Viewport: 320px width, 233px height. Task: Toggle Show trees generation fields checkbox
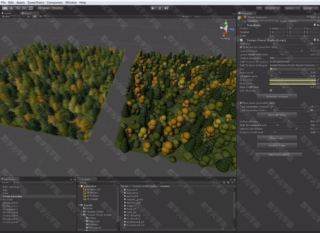(241, 103)
